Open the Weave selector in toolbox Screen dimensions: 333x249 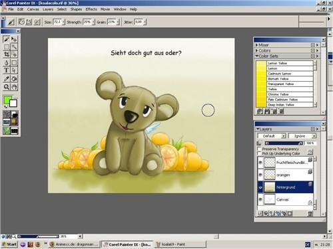(x=15, y=122)
